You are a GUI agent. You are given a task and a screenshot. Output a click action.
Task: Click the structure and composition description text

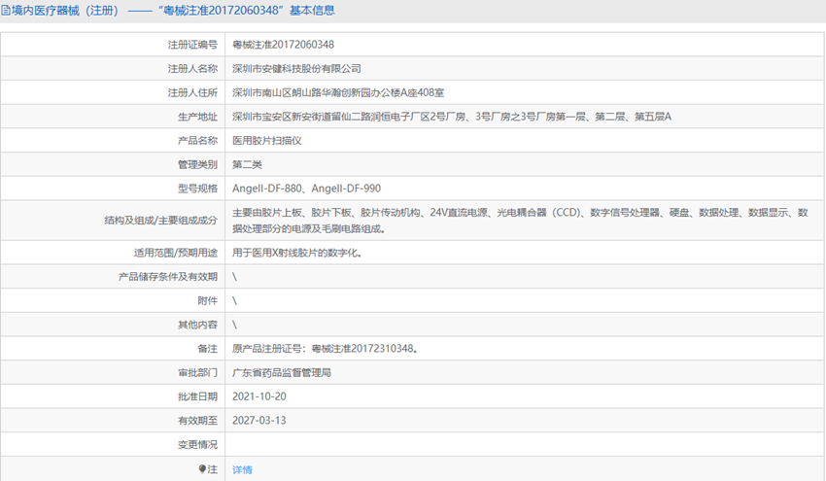(x=520, y=221)
